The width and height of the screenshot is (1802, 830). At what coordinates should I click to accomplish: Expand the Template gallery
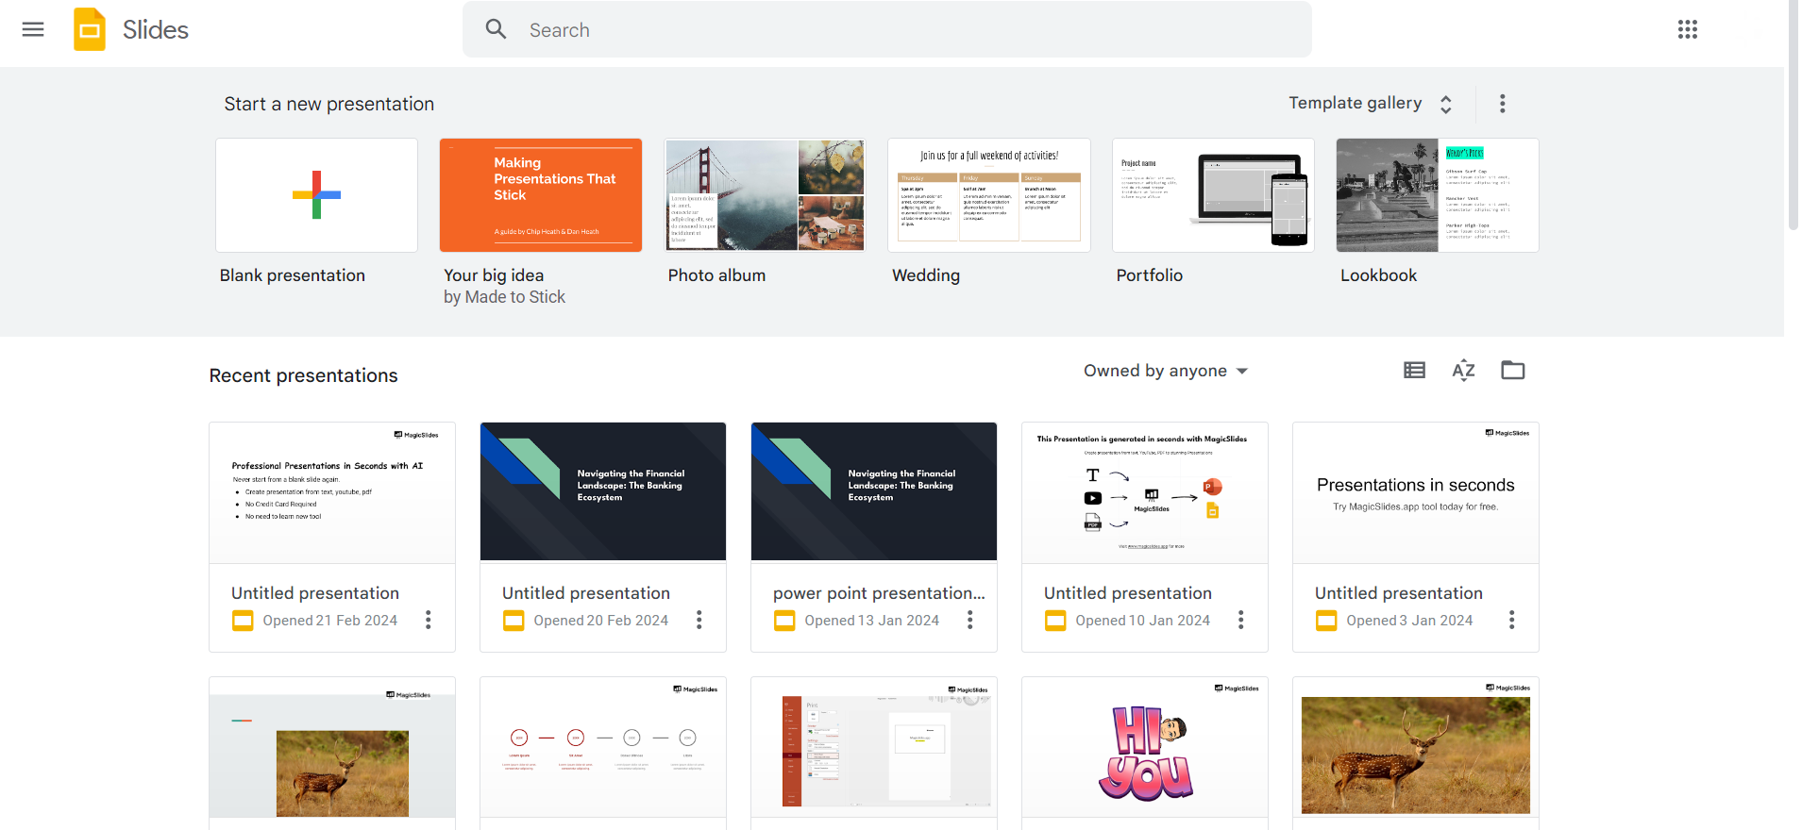tap(1371, 104)
